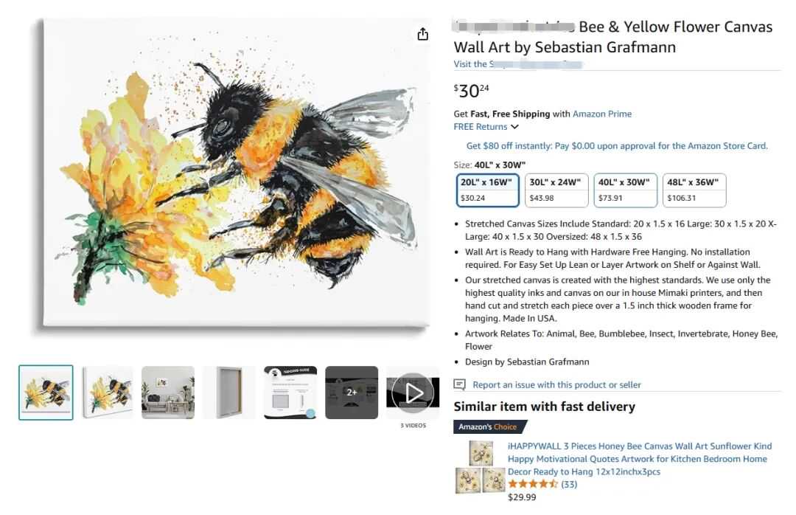Click the similar item product image

point(480,467)
